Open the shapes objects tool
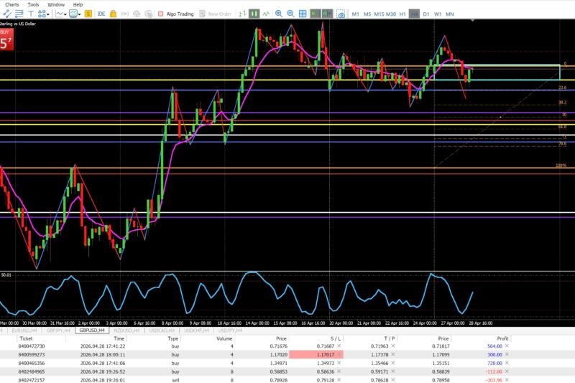The image size is (575, 383). coord(42,14)
